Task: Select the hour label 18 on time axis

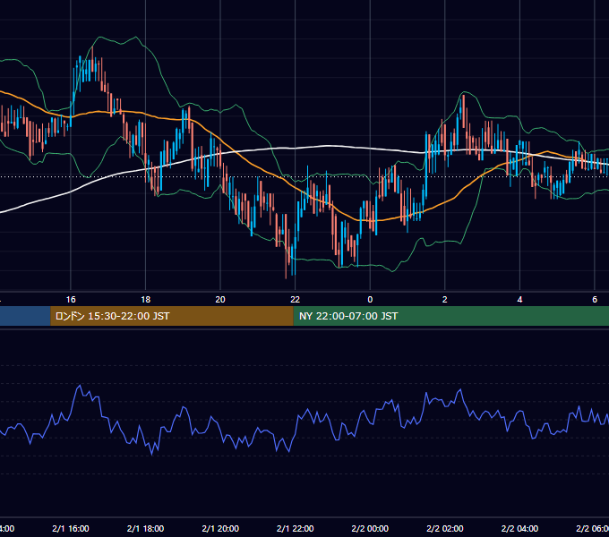Action: (x=146, y=300)
